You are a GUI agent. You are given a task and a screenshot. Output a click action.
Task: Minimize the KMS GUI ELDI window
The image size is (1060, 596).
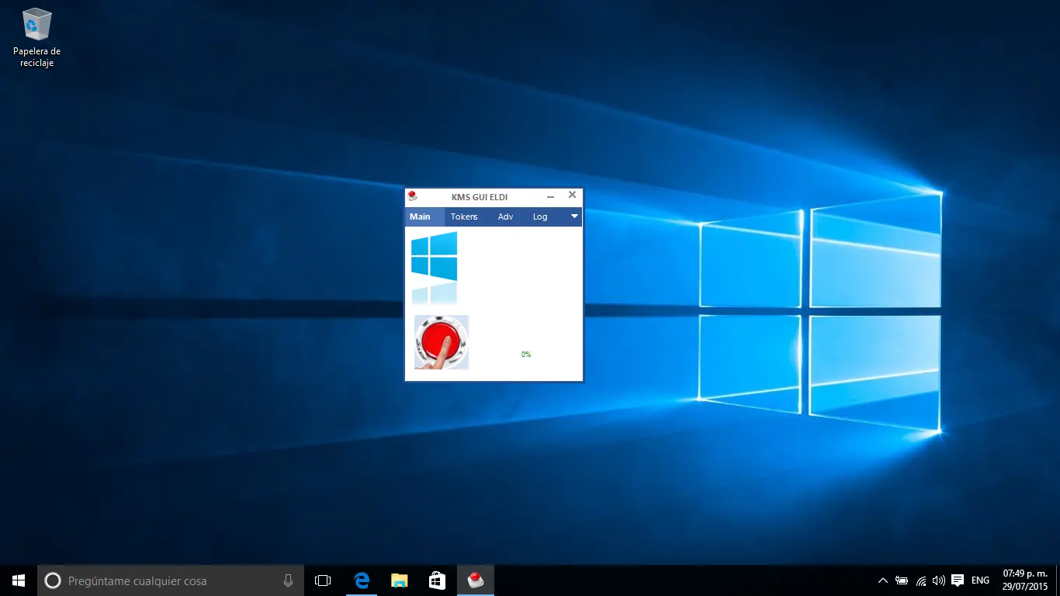pyautogui.click(x=550, y=197)
